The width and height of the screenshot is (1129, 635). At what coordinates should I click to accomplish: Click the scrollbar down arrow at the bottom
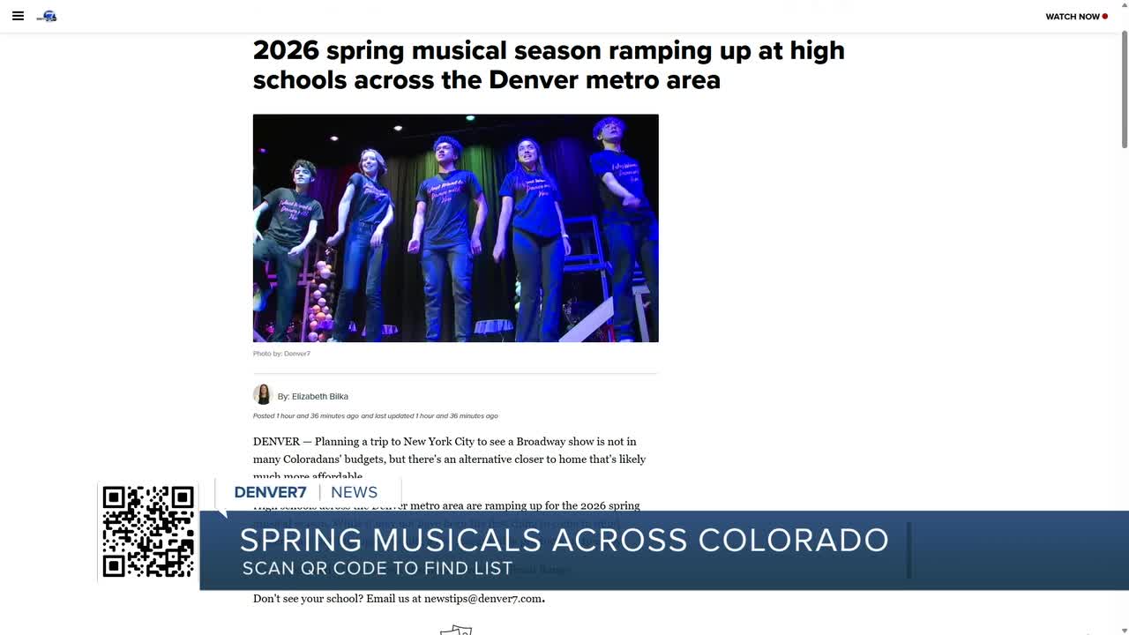point(1124,629)
